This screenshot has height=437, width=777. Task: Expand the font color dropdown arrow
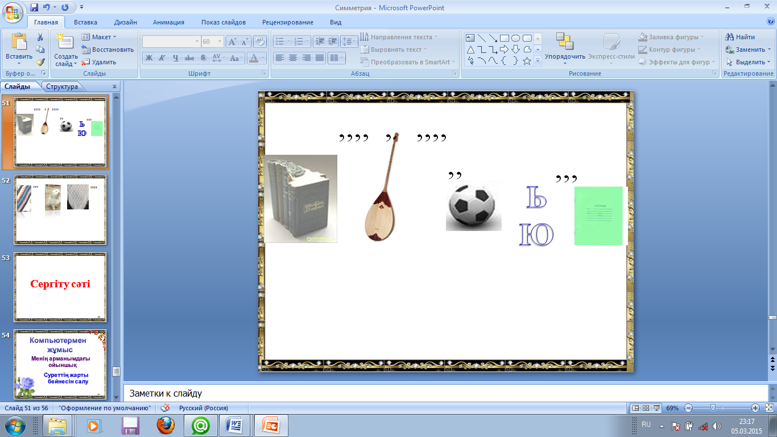(263, 58)
